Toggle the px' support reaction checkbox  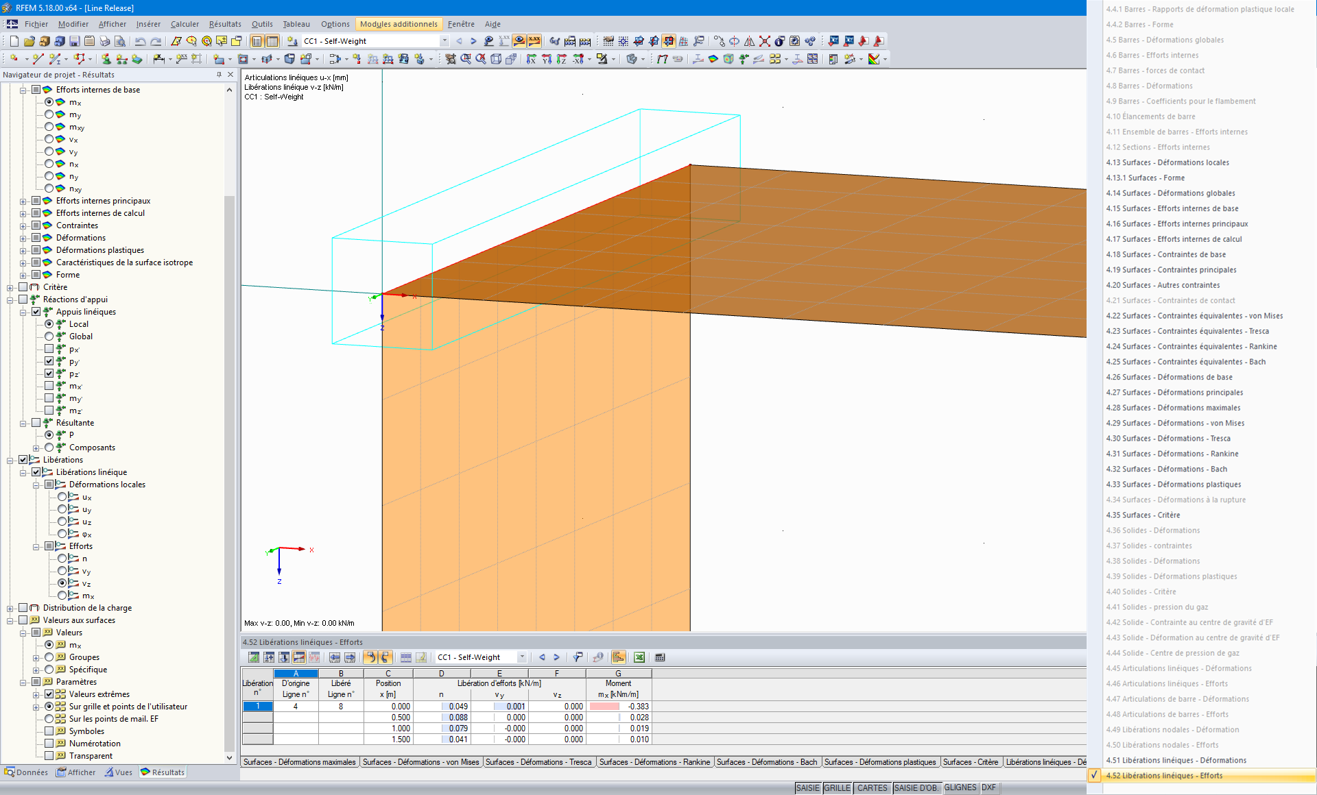49,349
